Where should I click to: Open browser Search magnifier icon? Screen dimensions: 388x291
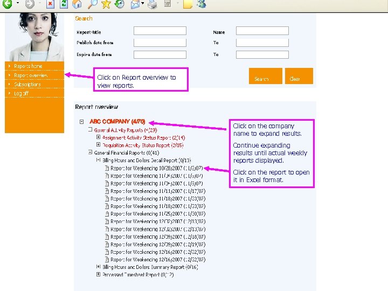[x=93, y=4]
